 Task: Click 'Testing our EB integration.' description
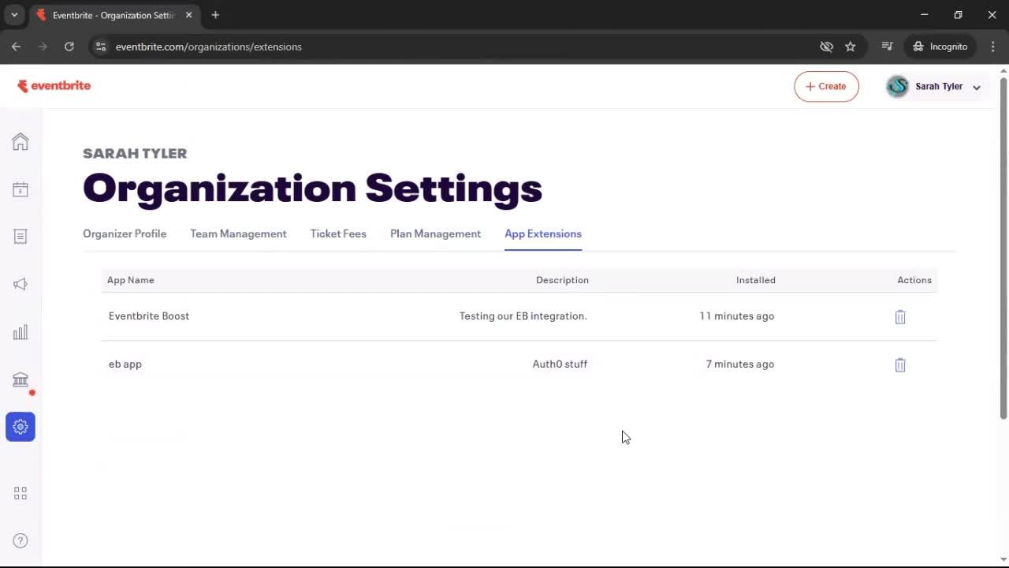point(523,316)
